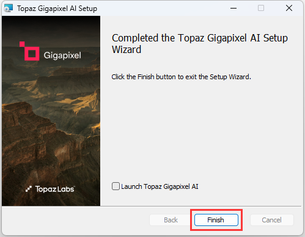Click the pink Gigapixel square logo
This screenshot has width=305, height=237.
[29, 51]
